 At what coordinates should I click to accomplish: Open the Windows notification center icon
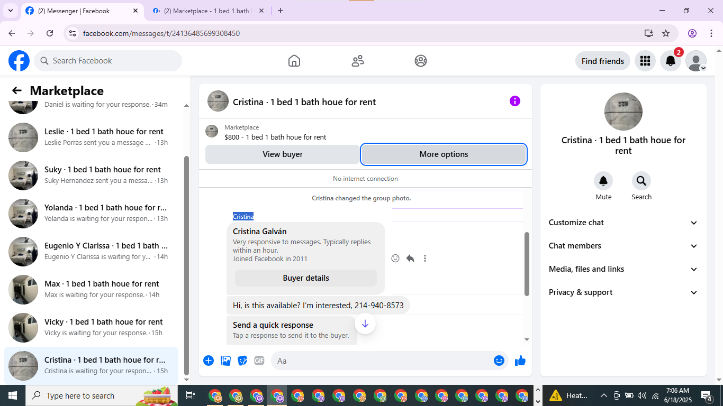tap(707, 395)
